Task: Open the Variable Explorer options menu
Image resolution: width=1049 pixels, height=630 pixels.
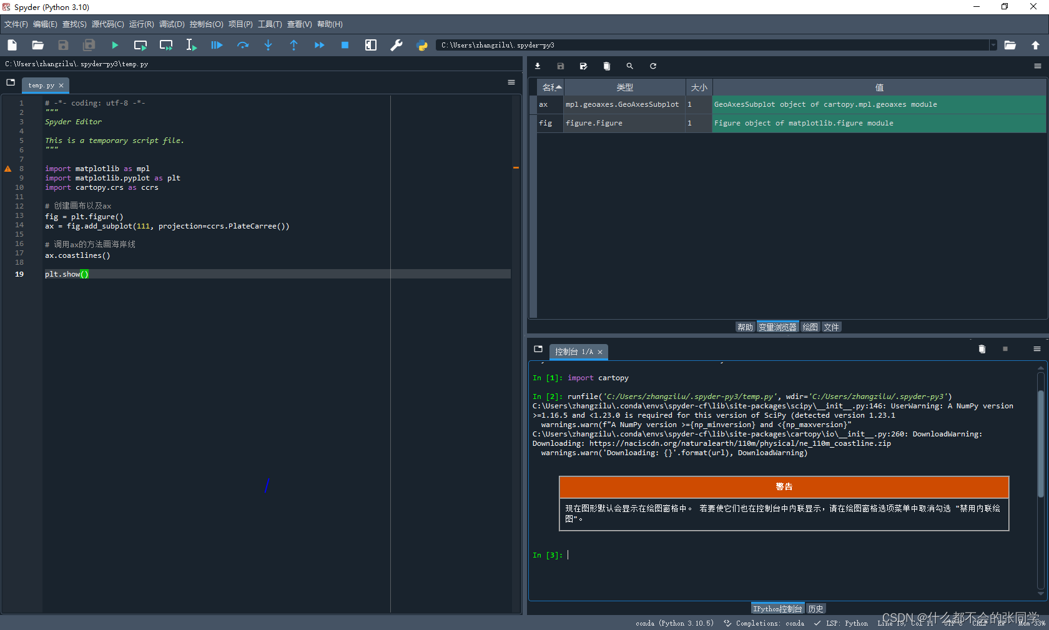Action: [1037, 66]
